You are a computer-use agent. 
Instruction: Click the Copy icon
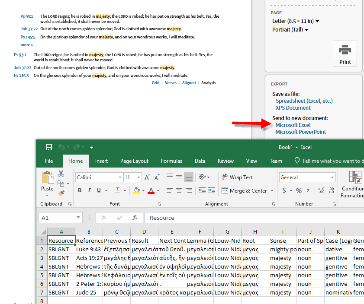pyautogui.click(x=61, y=184)
